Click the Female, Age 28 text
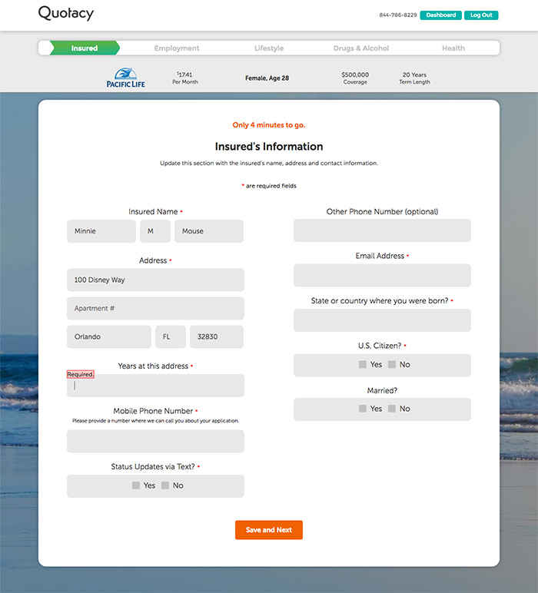Screen dimensions: 538x593 coord(267,78)
